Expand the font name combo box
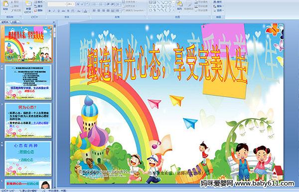This screenshot has height=192, width=299. coord(65,4)
